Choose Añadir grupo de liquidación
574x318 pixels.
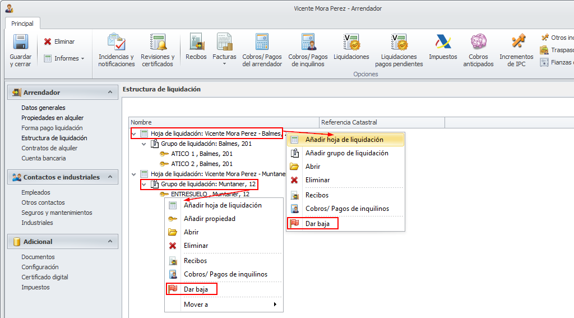pos(345,153)
